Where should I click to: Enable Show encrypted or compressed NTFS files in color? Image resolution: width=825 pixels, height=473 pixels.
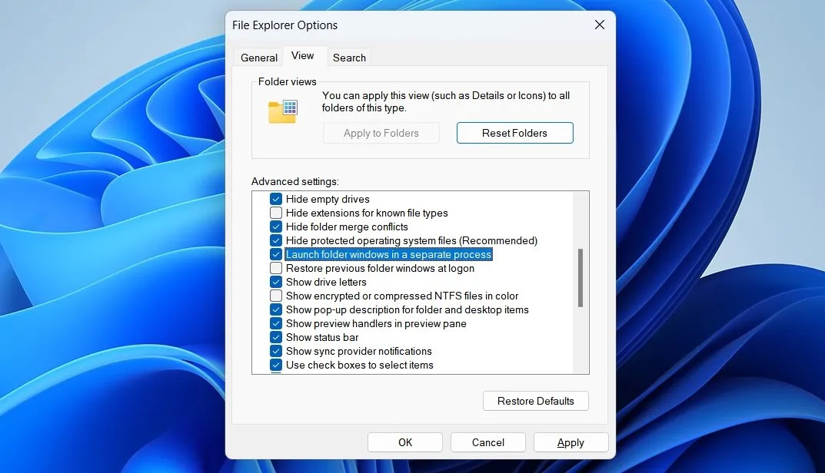click(276, 296)
